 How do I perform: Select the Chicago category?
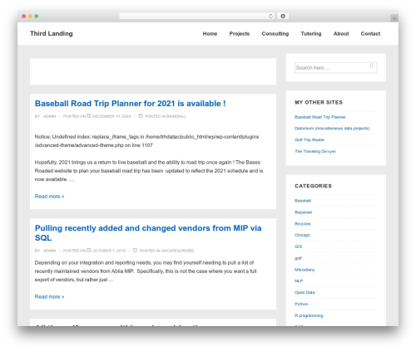click(x=302, y=235)
